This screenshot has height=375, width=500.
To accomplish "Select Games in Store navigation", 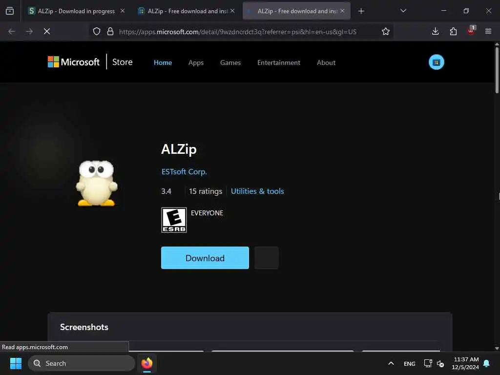I will pyautogui.click(x=230, y=62).
